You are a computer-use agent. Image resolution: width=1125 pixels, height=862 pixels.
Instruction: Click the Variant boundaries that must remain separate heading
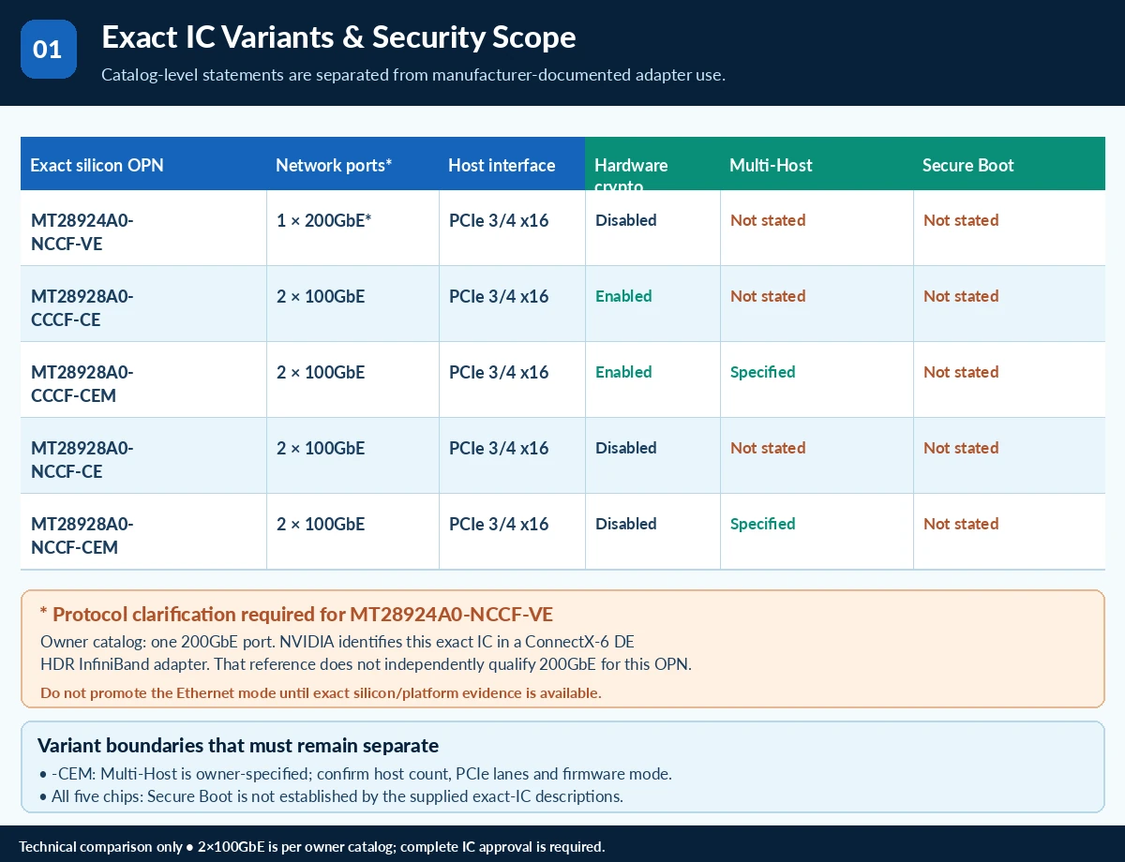[x=238, y=746]
